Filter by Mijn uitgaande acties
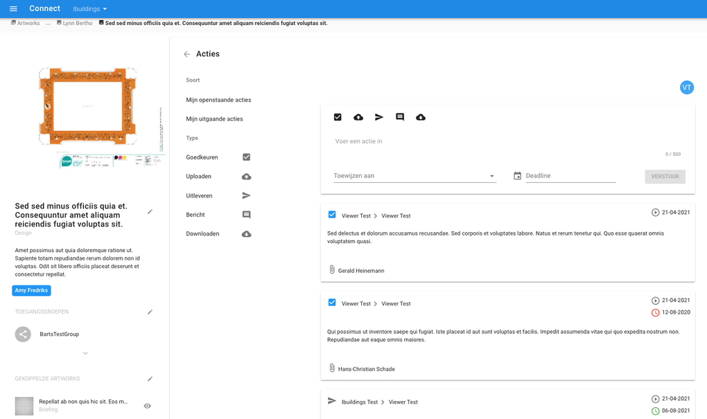Screen dimensions: 707x419 click(214, 119)
